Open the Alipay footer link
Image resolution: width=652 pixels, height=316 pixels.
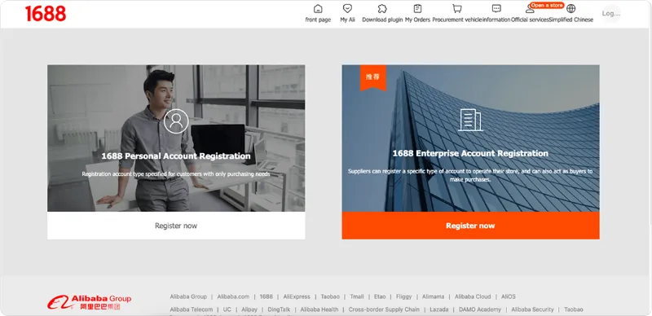coord(249,309)
